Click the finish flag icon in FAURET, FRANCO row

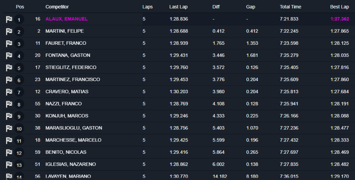point(9,44)
